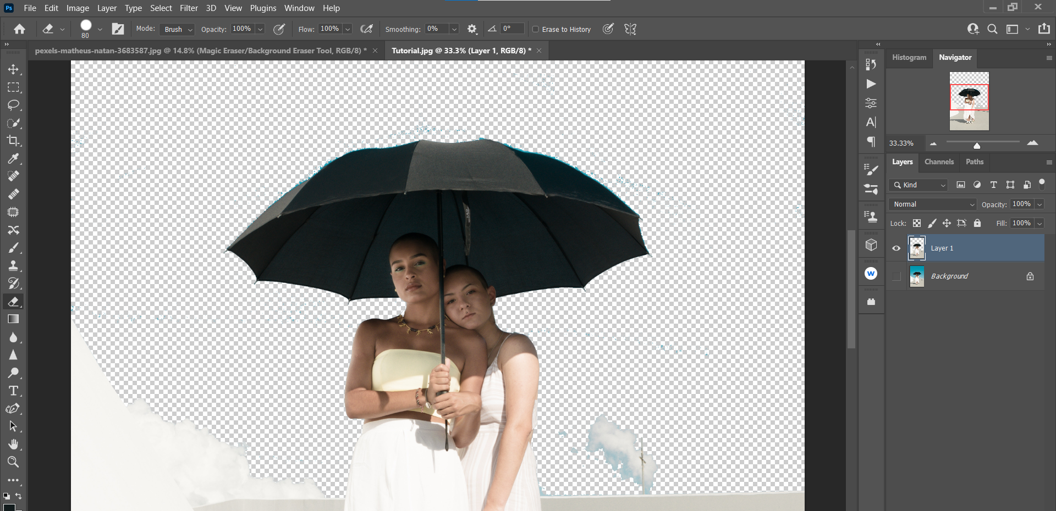The height and width of the screenshot is (511, 1056).
Task: Select the Move tool
Action: [x=14, y=69]
